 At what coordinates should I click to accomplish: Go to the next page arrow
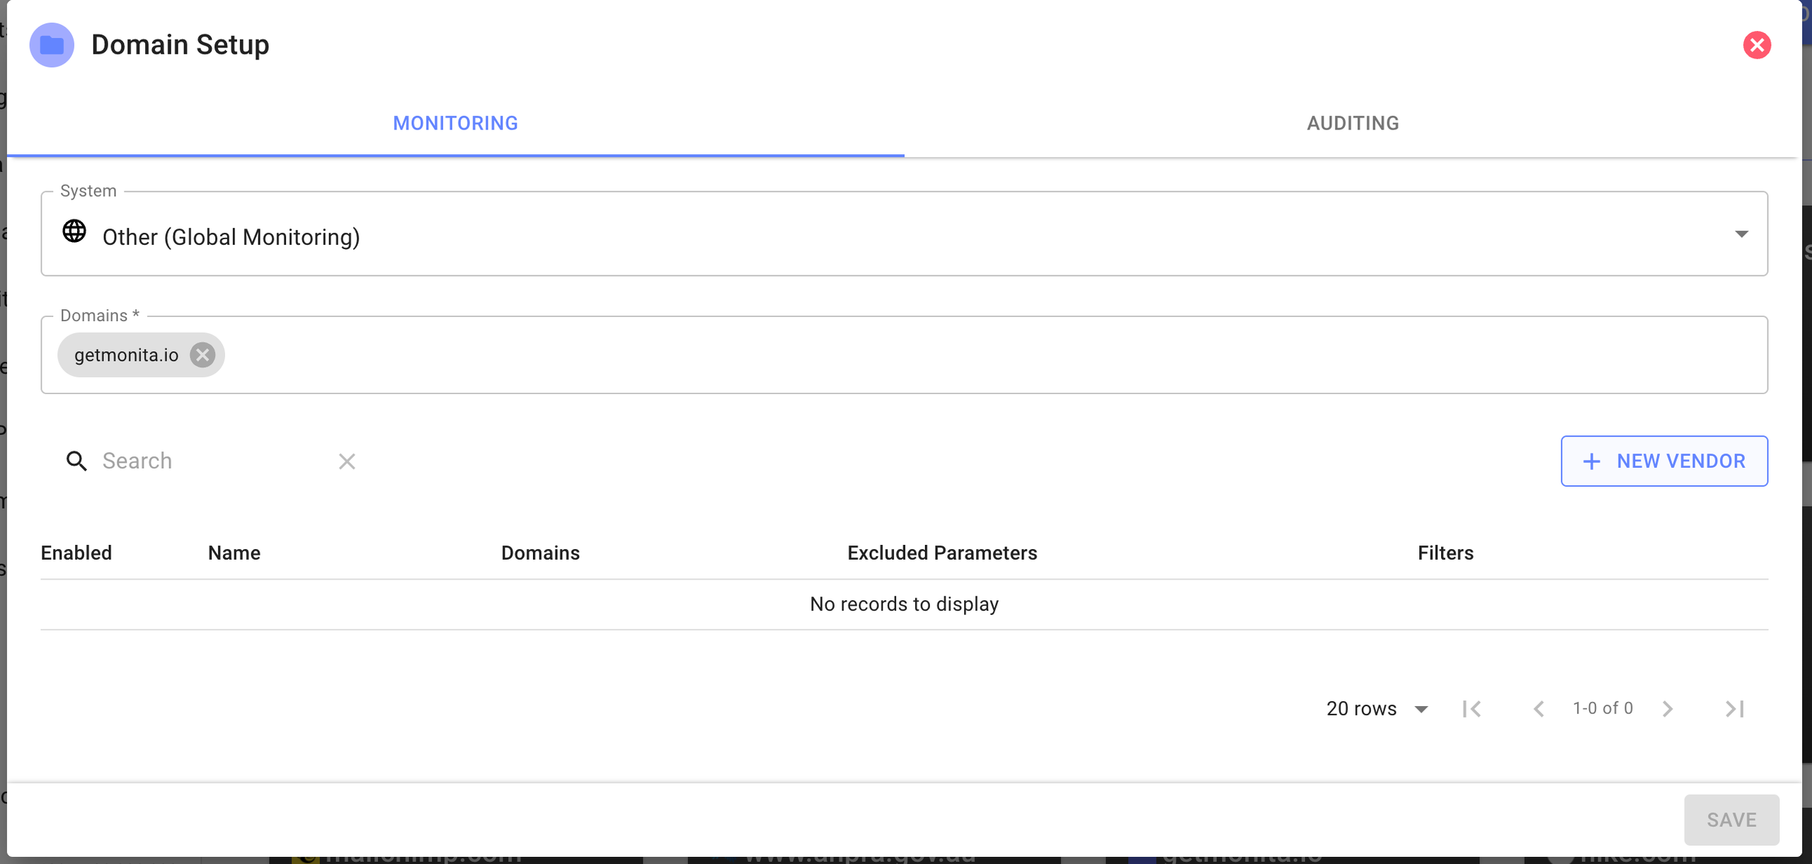[x=1668, y=708]
